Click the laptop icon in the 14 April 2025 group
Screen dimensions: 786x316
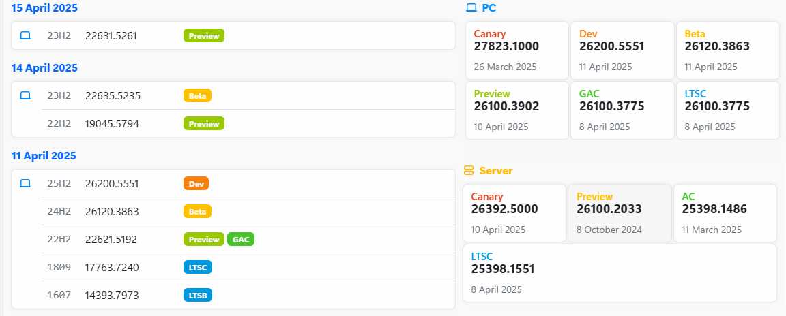(x=25, y=95)
